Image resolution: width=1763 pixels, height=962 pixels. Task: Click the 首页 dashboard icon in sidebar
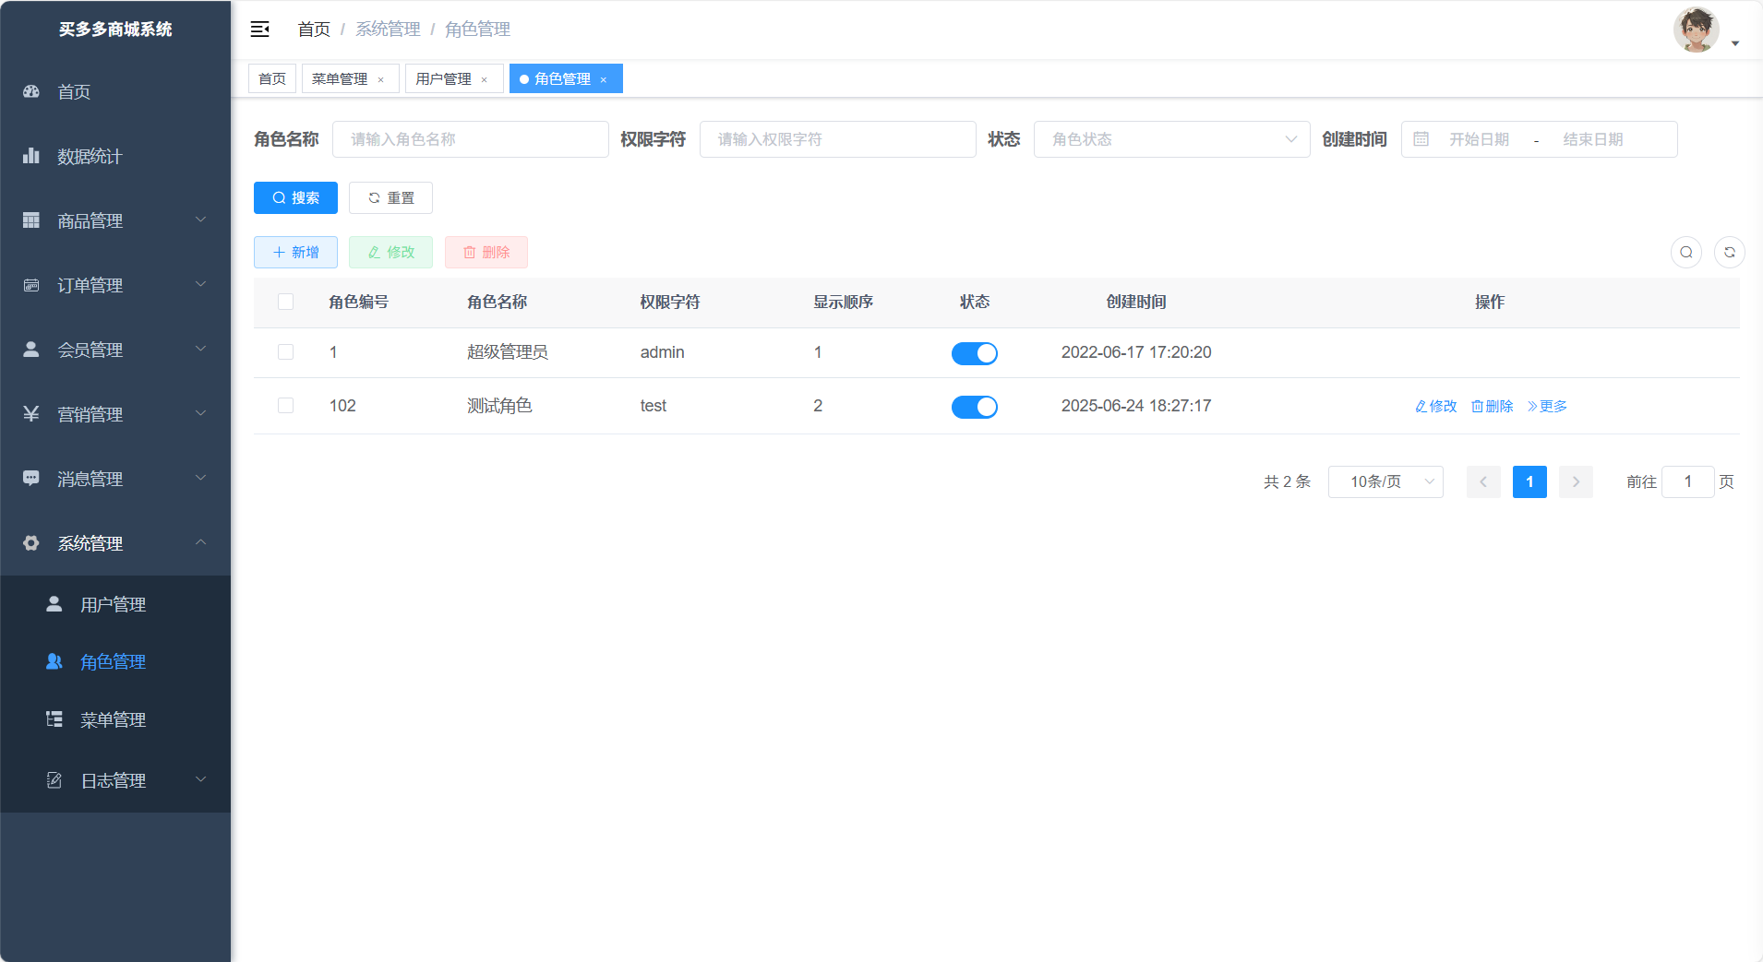[31, 91]
